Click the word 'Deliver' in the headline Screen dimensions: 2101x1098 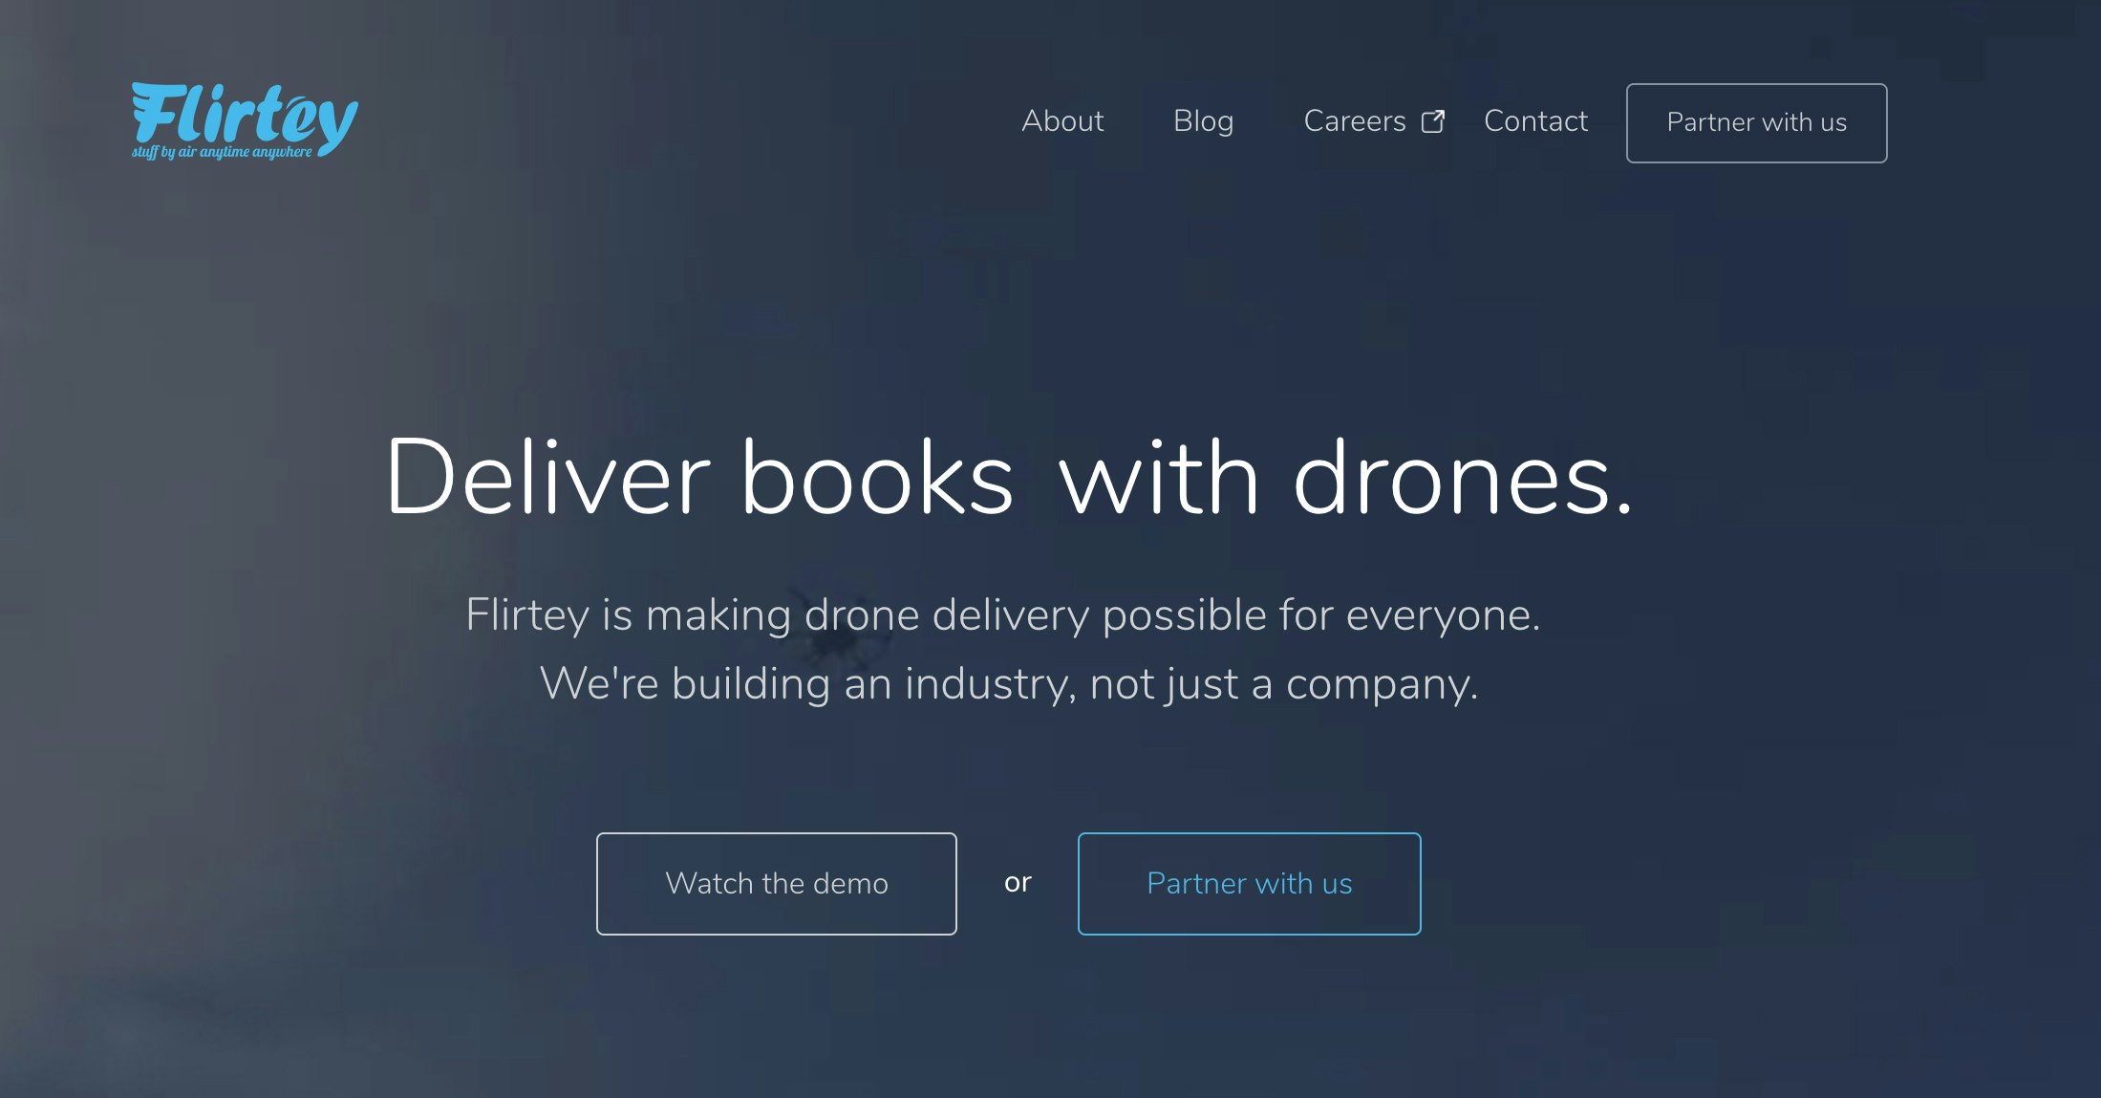point(547,478)
